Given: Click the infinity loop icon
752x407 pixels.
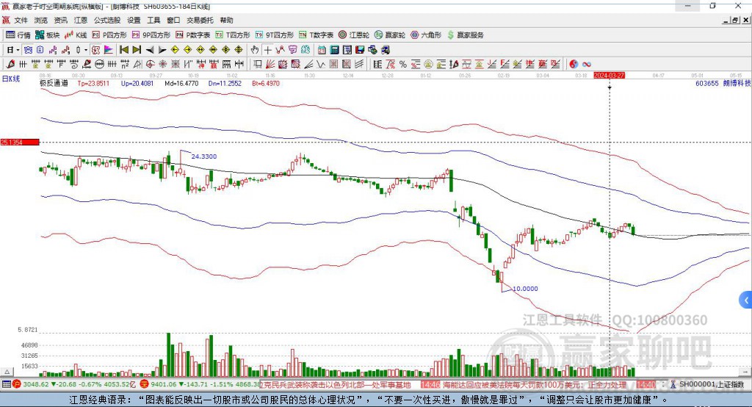Looking at the screenshot, I should pos(587,64).
